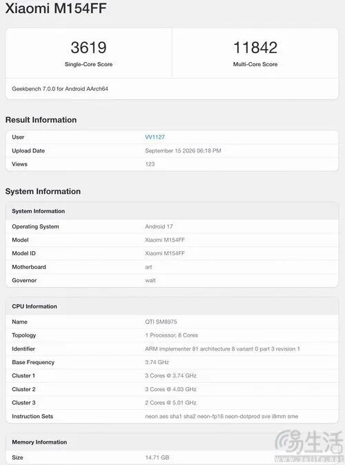Viewport: 345px width, 465px height.
Task: Click the CPU Name QTI SM8975
Action: tap(161, 321)
